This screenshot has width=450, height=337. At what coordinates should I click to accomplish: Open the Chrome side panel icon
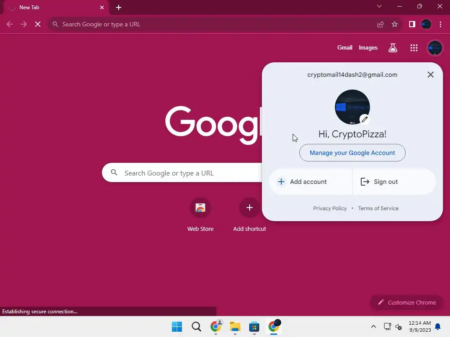[x=412, y=25]
